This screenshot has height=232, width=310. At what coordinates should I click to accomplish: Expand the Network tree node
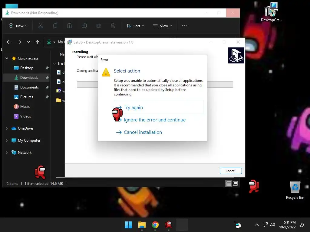point(7,152)
